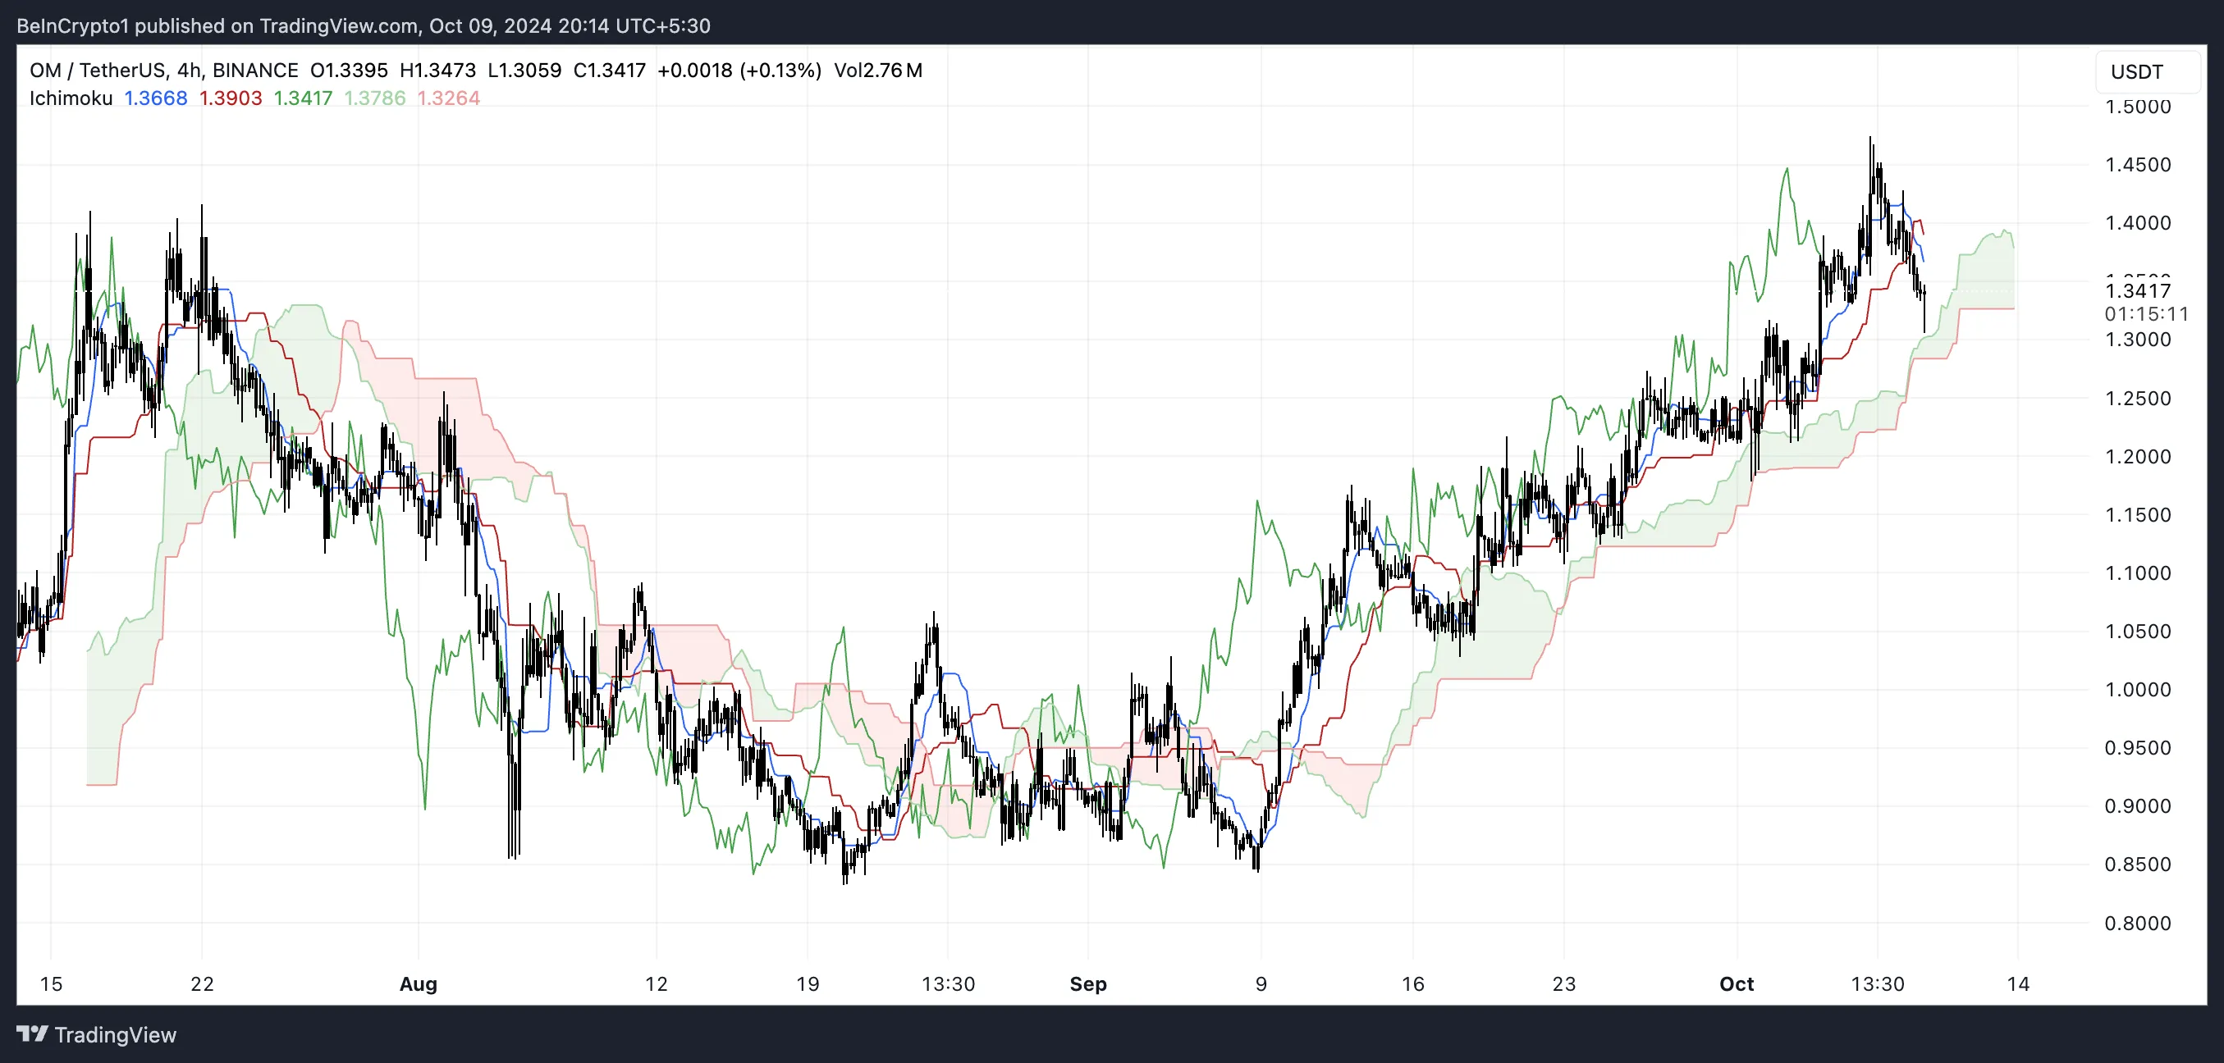
Task: Toggle the Ichimoku indicator visibility
Action: pyautogui.click(x=70, y=98)
